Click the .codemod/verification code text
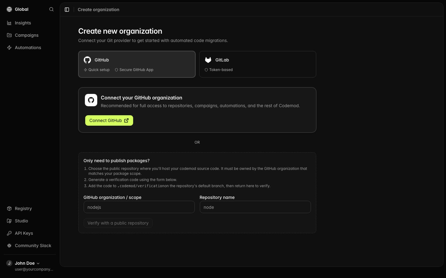The image size is (446, 278). [141, 186]
